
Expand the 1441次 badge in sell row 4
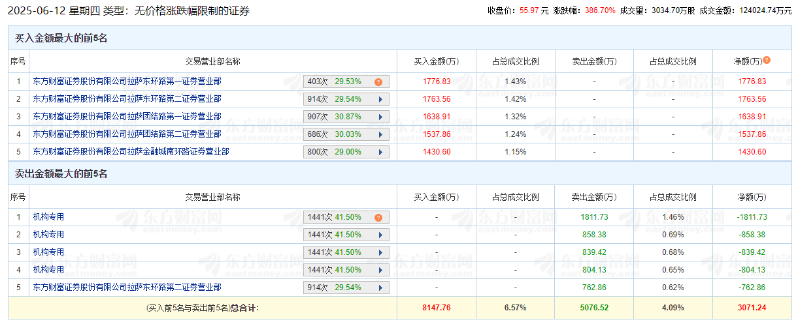pos(379,270)
